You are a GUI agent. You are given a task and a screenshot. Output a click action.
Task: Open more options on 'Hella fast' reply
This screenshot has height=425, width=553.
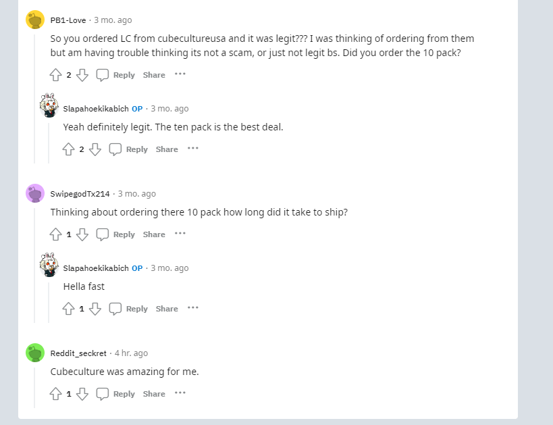click(193, 307)
